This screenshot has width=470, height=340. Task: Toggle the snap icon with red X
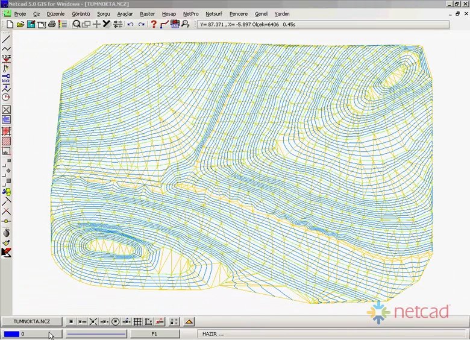pos(160,322)
